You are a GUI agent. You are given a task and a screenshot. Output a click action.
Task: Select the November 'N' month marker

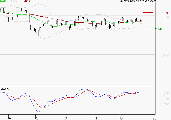(95, 118)
